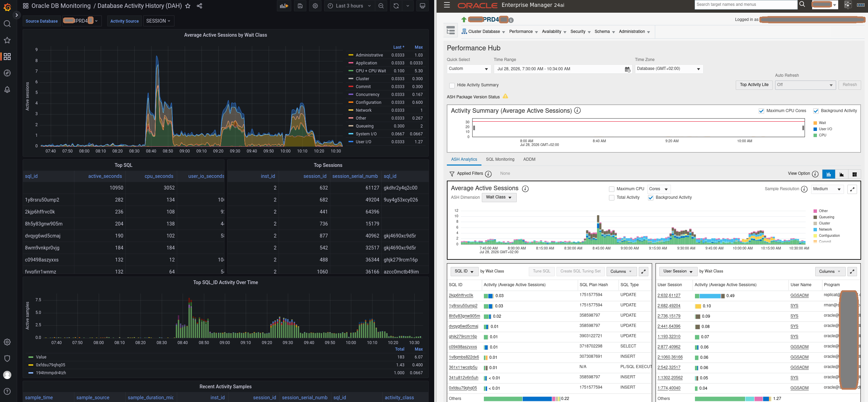Click the Queueing legend swatch in Grafana
868x402 pixels.
coord(351,126)
